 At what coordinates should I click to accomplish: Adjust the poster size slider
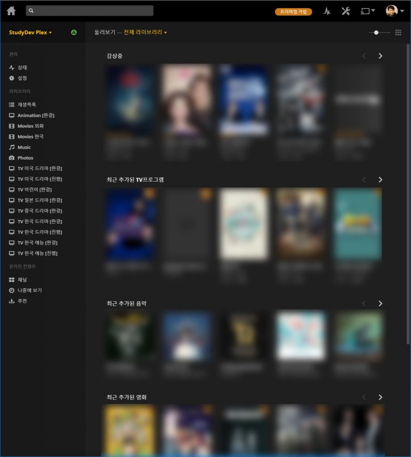point(377,33)
